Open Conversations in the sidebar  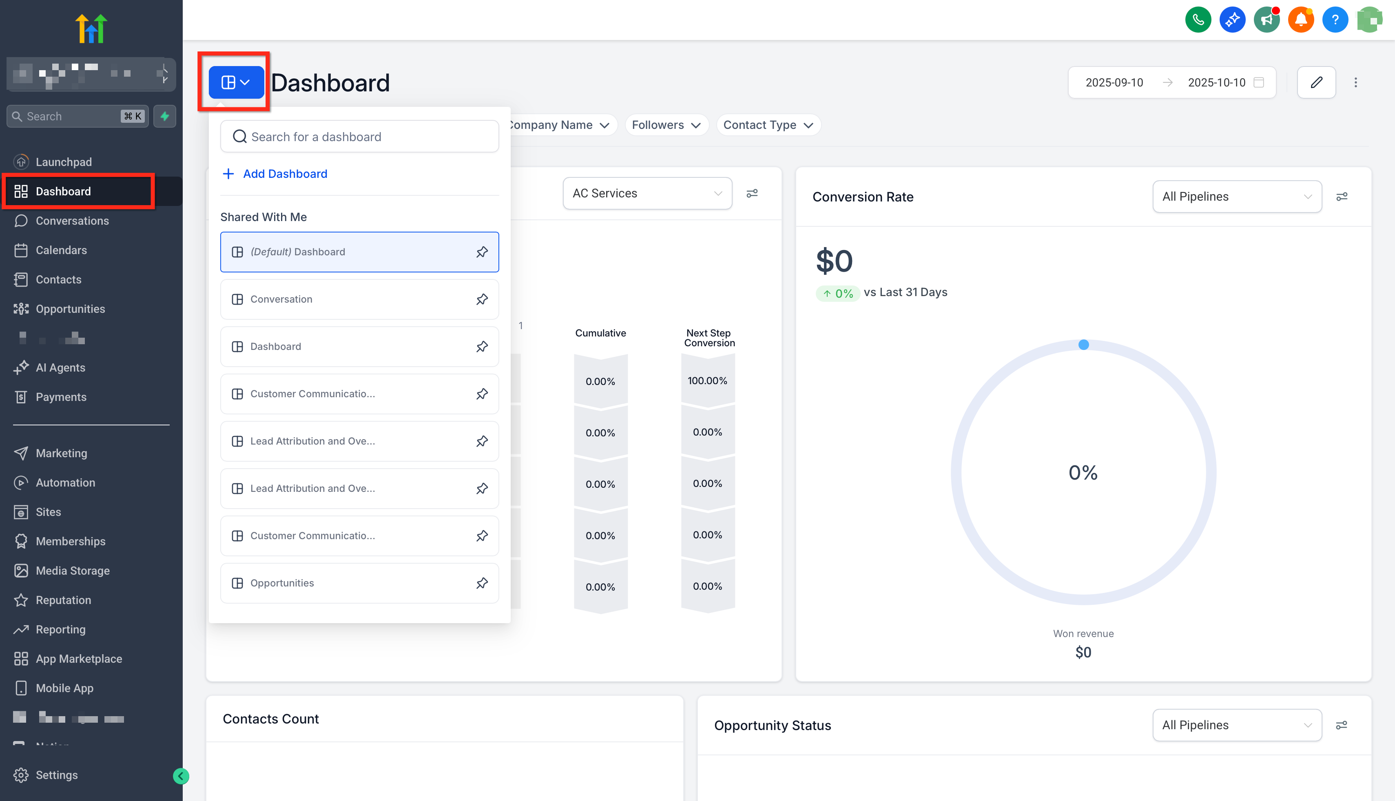click(72, 221)
